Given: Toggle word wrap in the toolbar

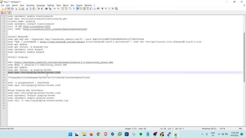Looking at the screenshot, I should [x=70, y=8].
